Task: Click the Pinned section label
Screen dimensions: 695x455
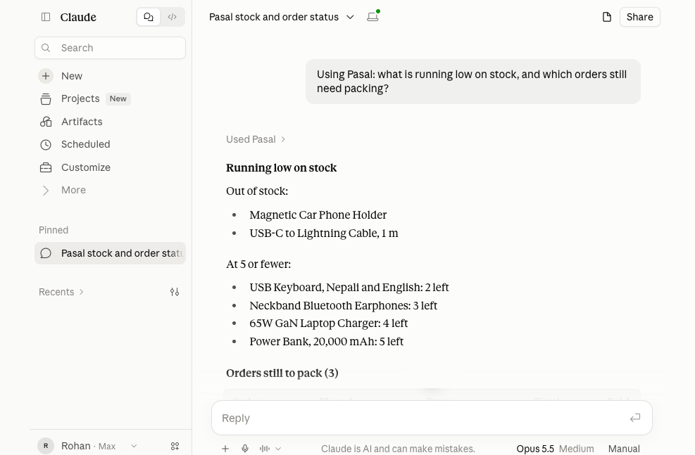Action: click(x=54, y=230)
